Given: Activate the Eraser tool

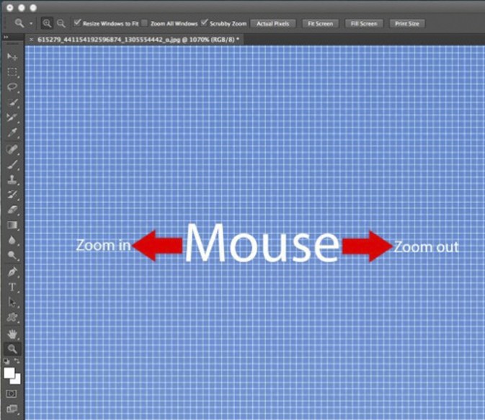Looking at the screenshot, I should (12, 210).
